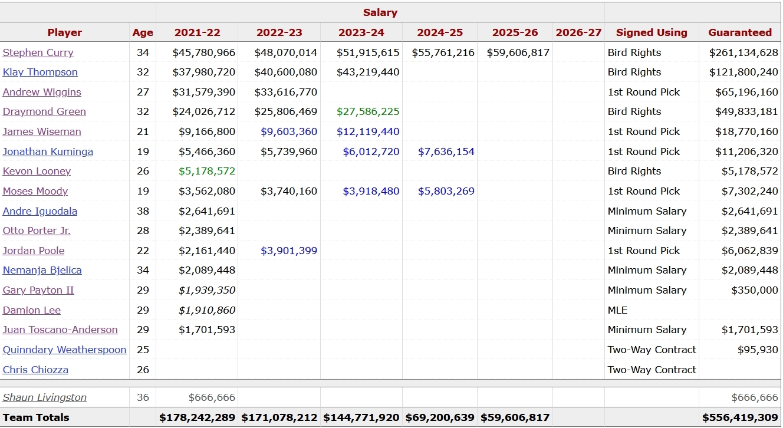
Task: Select Nemanja Bjelica link
Action: point(42,270)
